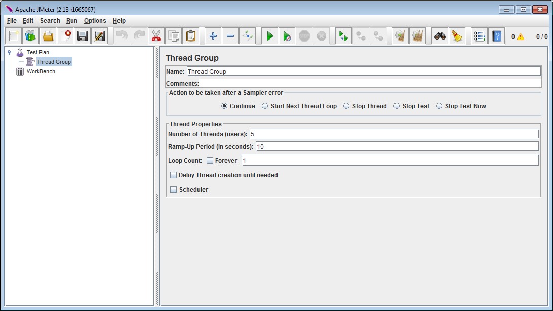Image resolution: width=553 pixels, height=311 pixels.
Task: Collapse the Test Plan tree node handle
Action: pos(10,52)
